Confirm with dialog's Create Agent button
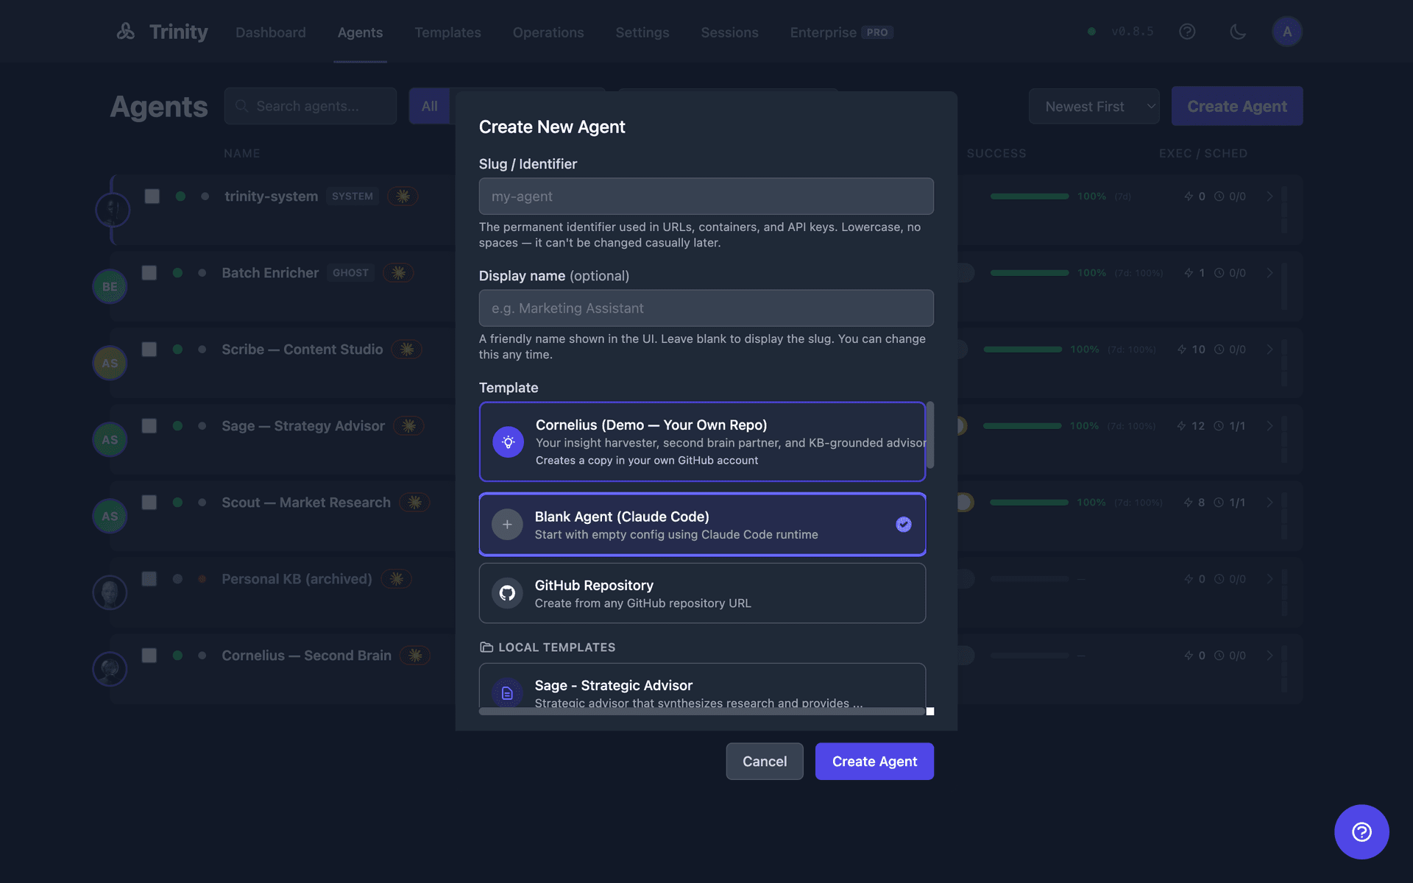Viewport: 1413px width, 883px height. (874, 762)
